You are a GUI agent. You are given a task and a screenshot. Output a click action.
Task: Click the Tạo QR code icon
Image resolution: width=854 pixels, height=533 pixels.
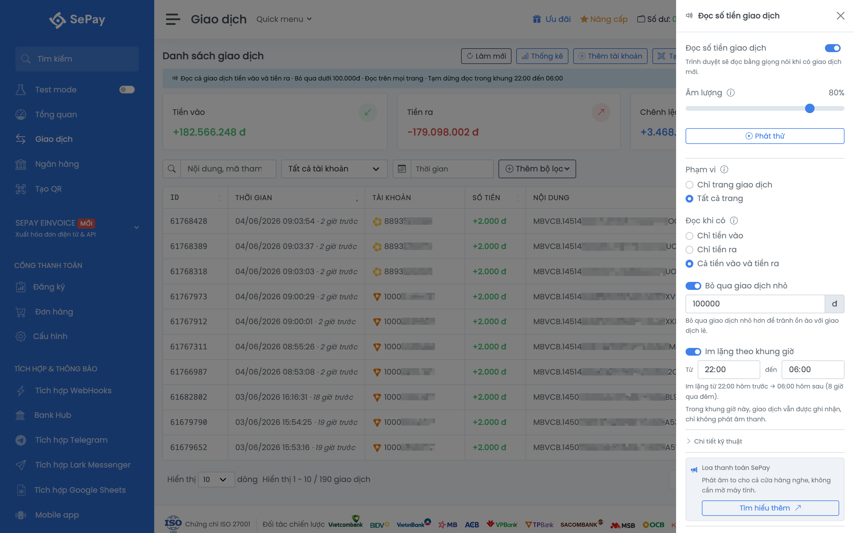[21, 189]
